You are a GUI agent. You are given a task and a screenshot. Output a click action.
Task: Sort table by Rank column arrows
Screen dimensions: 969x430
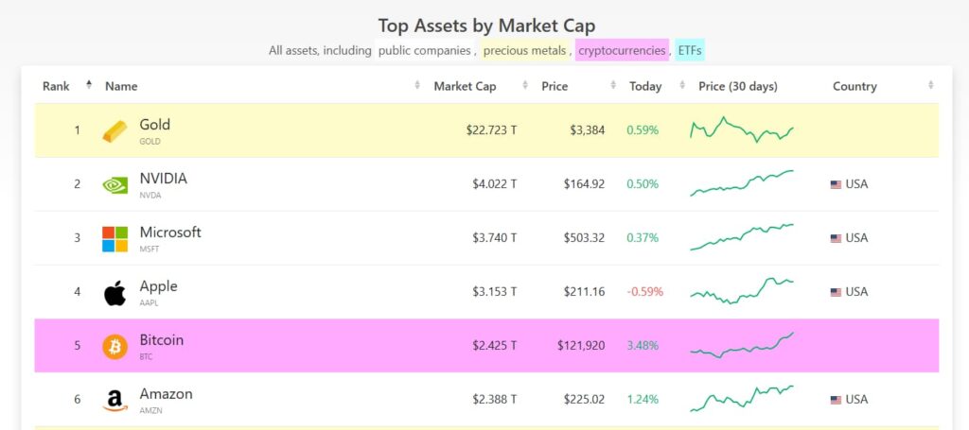[89, 86]
